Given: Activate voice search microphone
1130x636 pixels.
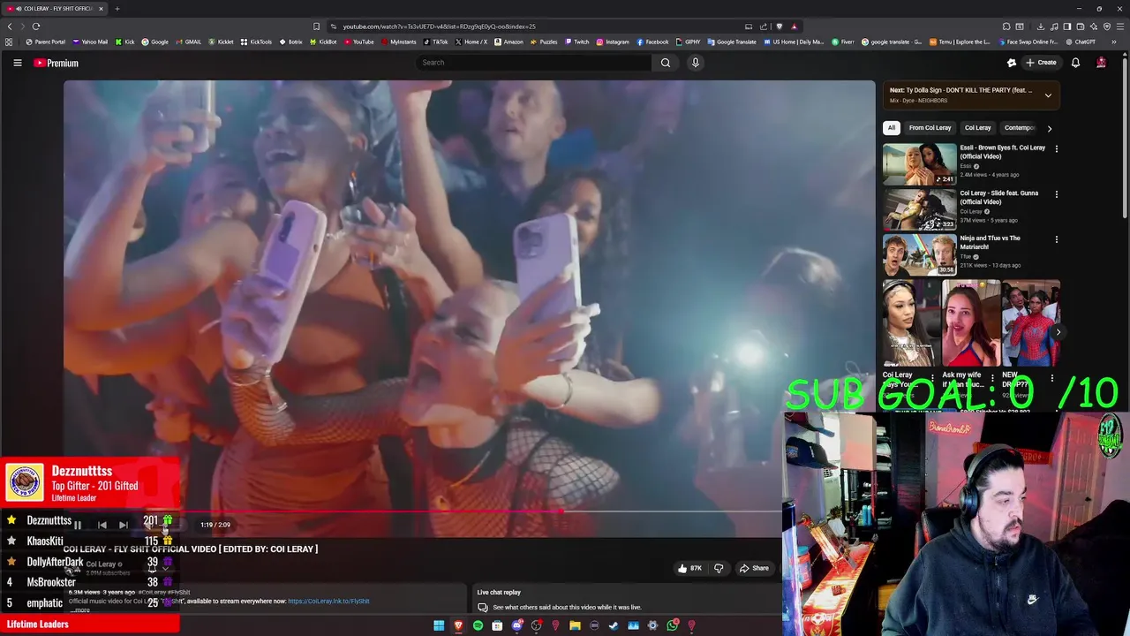Looking at the screenshot, I should pyautogui.click(x=696, y=63).
